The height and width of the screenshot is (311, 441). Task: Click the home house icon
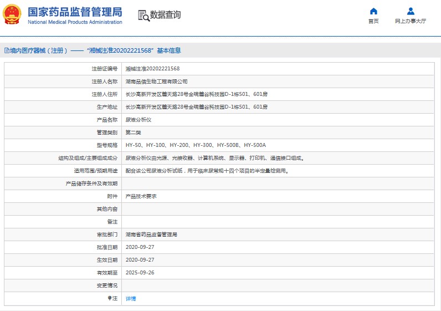373,11
